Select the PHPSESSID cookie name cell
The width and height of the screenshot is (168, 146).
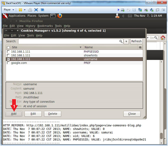pos(91,52)
